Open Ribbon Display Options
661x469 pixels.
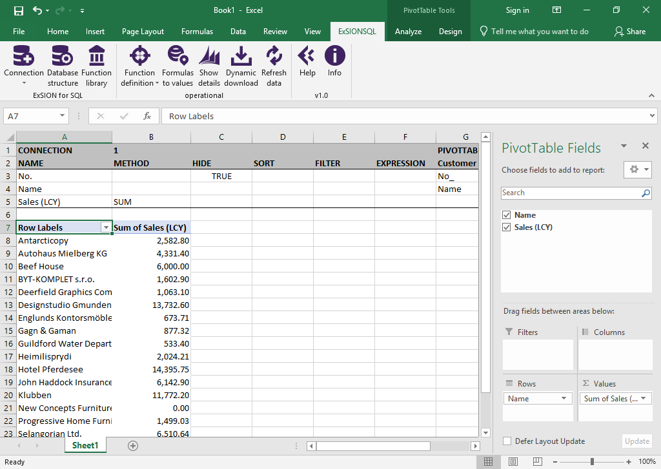(556, 10)
